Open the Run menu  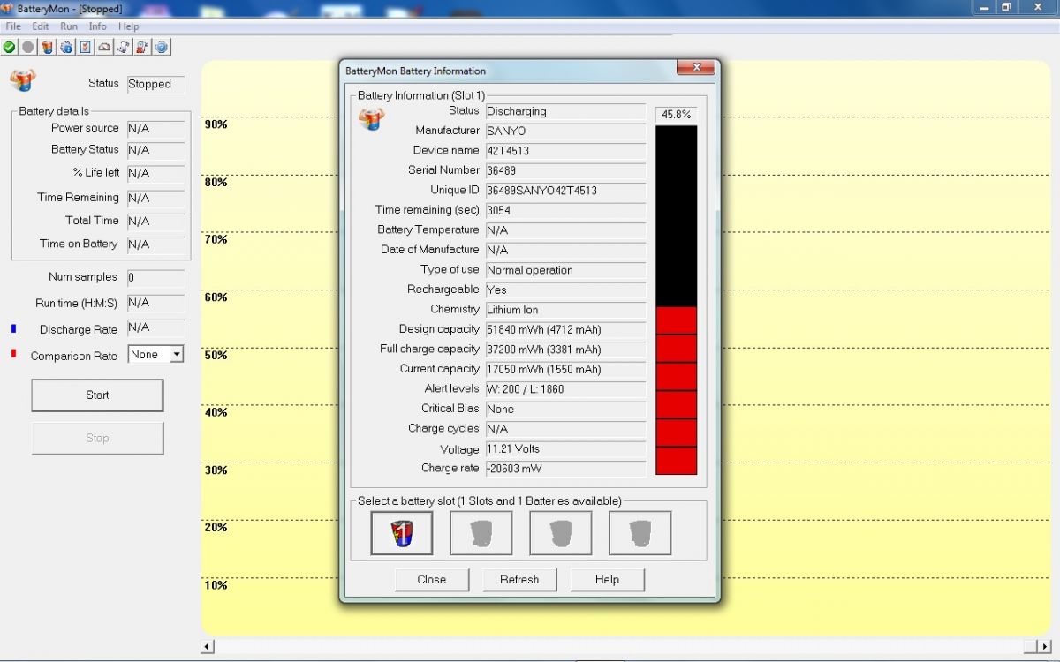68,26
